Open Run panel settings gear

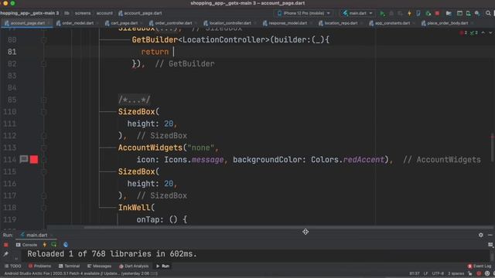[x=481, y=235]
